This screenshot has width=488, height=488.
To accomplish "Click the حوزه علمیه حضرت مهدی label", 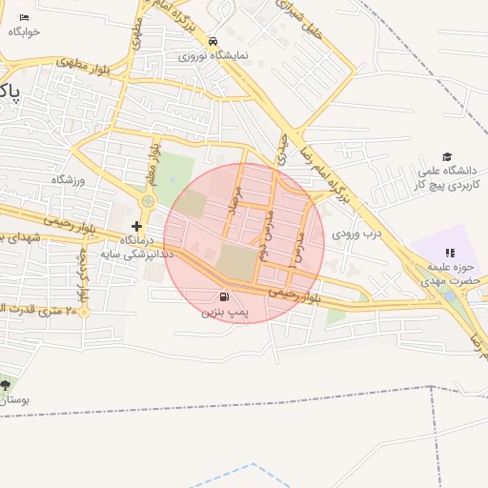I will [x=450, y=274].
